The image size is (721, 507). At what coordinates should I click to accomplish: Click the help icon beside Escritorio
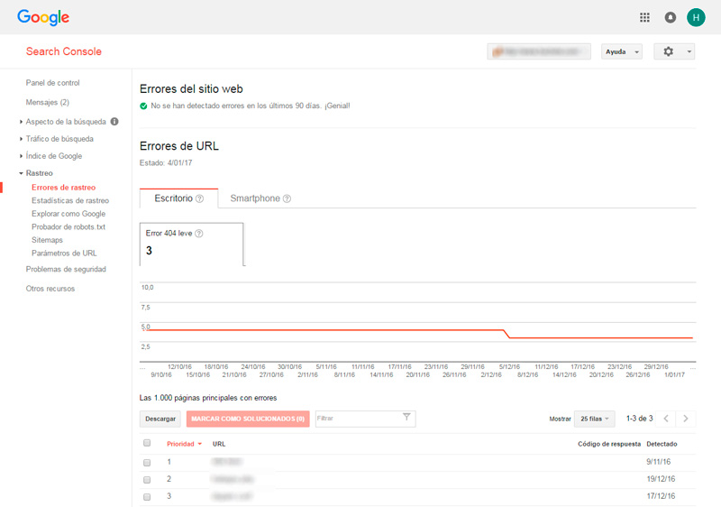(200, 198)
